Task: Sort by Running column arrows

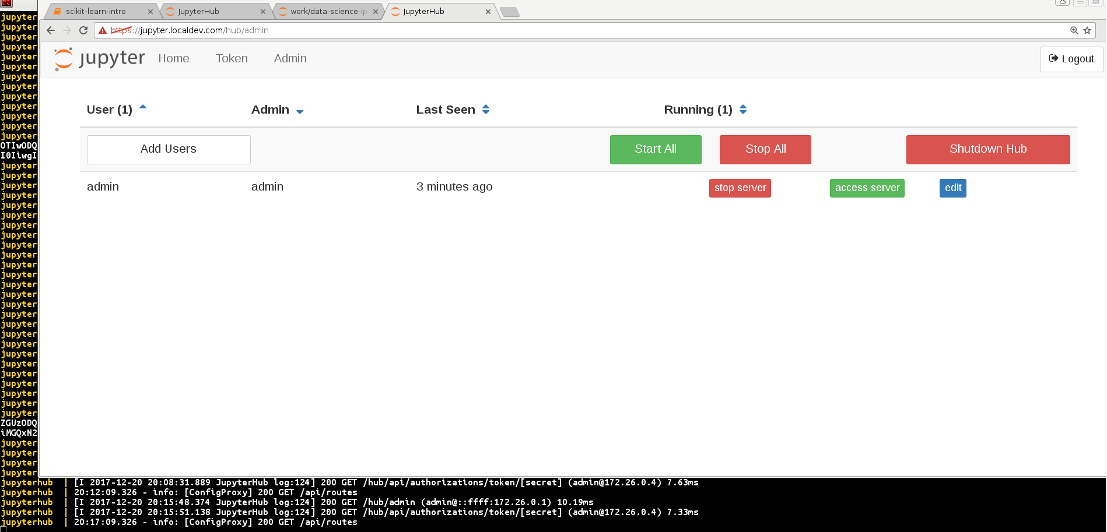Action: pos(743,110)
